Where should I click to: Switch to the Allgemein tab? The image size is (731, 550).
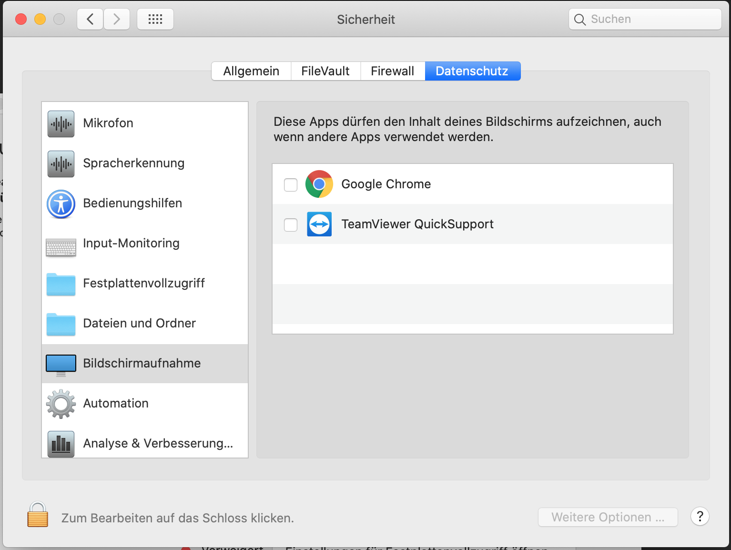point(251,71)
